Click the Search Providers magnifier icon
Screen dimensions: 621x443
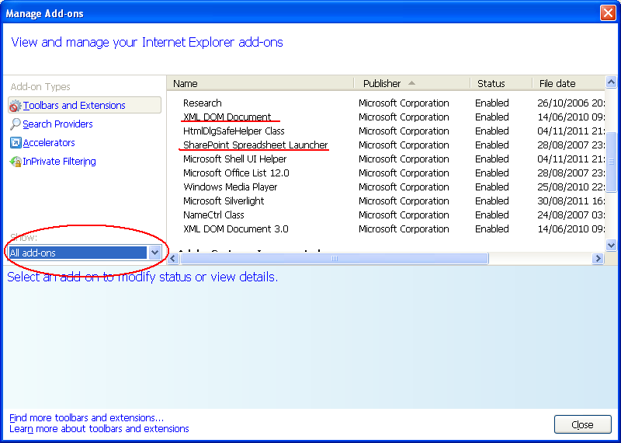click(x=15, y=124)
